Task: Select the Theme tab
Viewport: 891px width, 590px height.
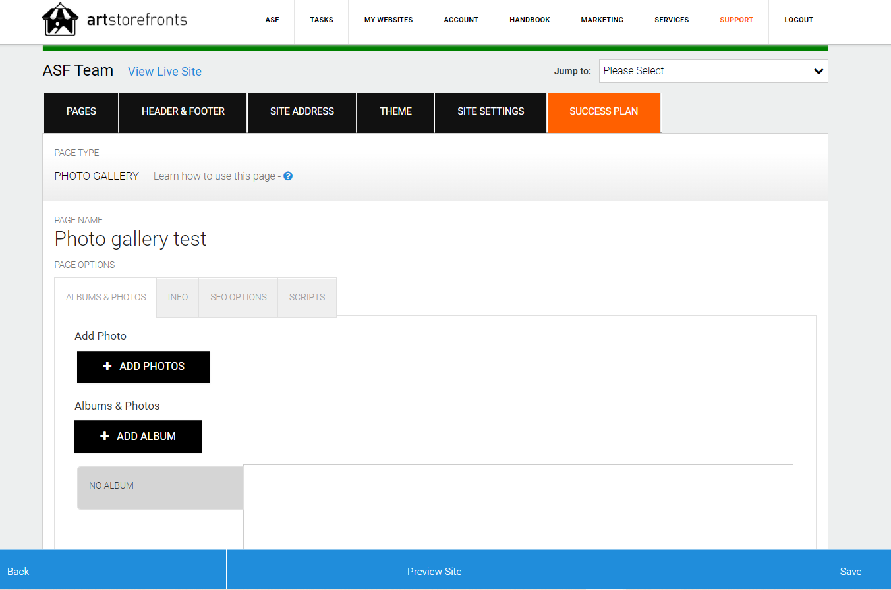Action: point(395,112)
